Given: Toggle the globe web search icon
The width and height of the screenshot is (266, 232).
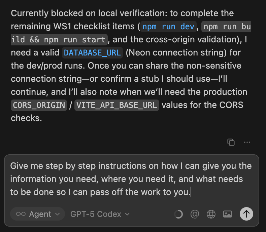Looking at the screenshot, I should pos(211,214).
